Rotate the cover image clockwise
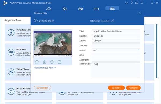 (x=60, y=62)
